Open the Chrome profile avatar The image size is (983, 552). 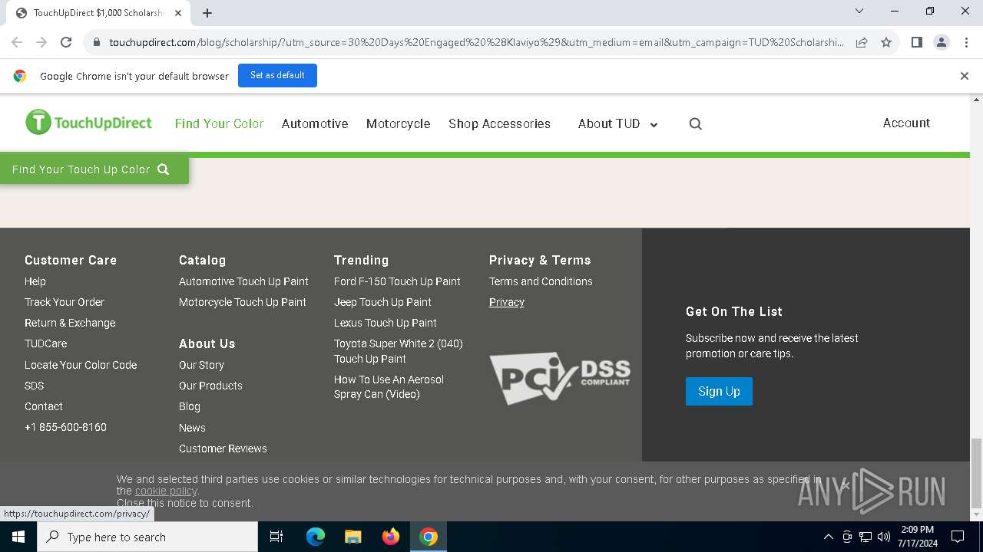(942, 42)
